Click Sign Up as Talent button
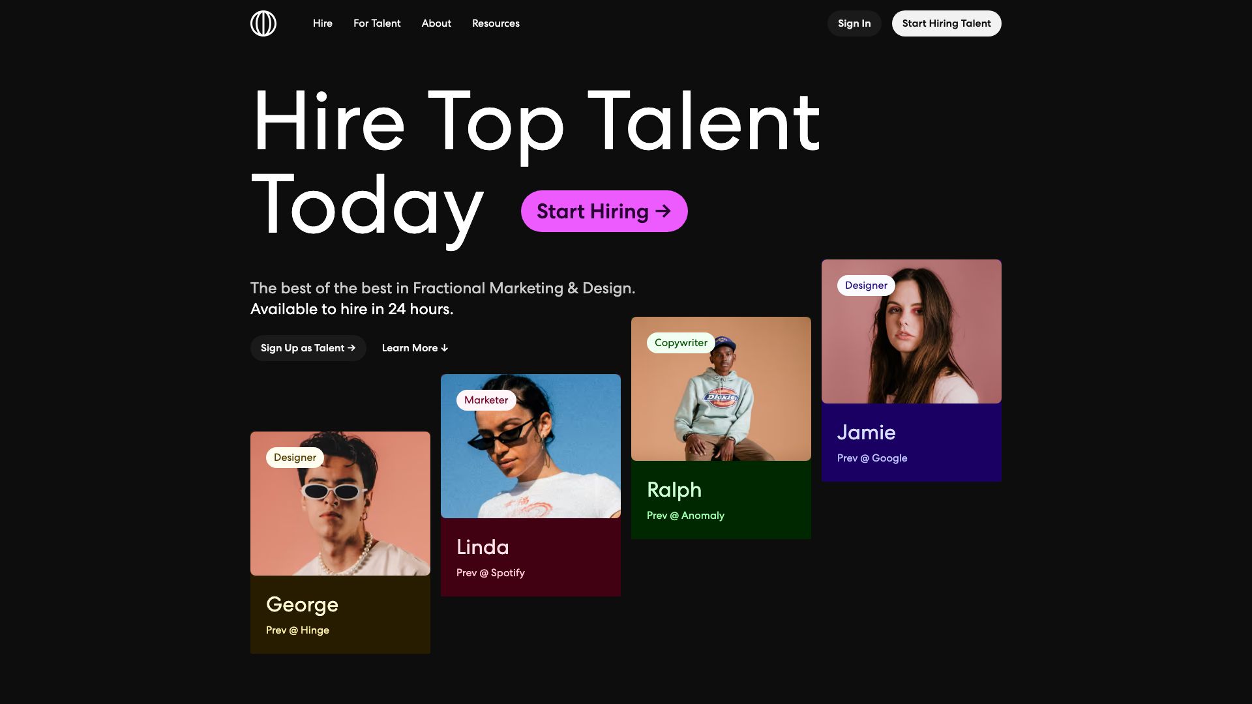 tap(308, 348)
